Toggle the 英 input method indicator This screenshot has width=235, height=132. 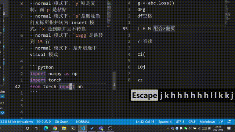209,128
